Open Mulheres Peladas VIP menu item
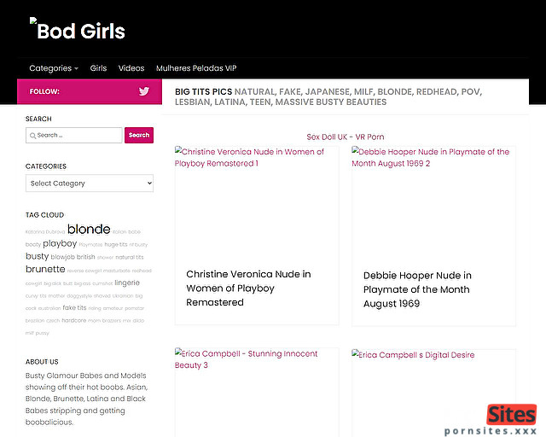 (196, 68)
